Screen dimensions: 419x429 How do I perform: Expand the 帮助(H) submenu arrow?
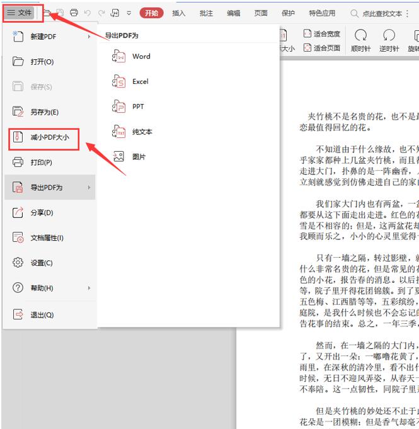point(89,288)
